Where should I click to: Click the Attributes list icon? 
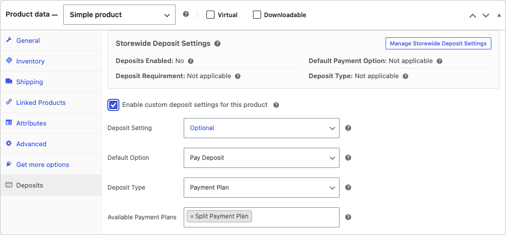[9, 123]
